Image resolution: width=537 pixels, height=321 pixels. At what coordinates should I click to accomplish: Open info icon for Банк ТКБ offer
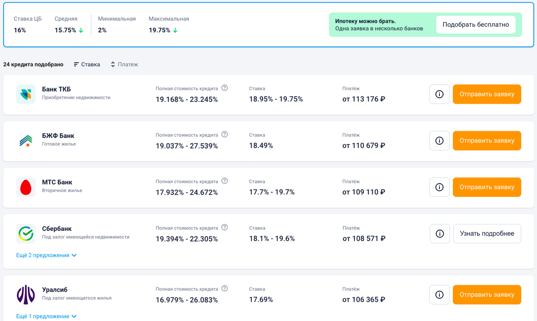[x=439, y=94]
